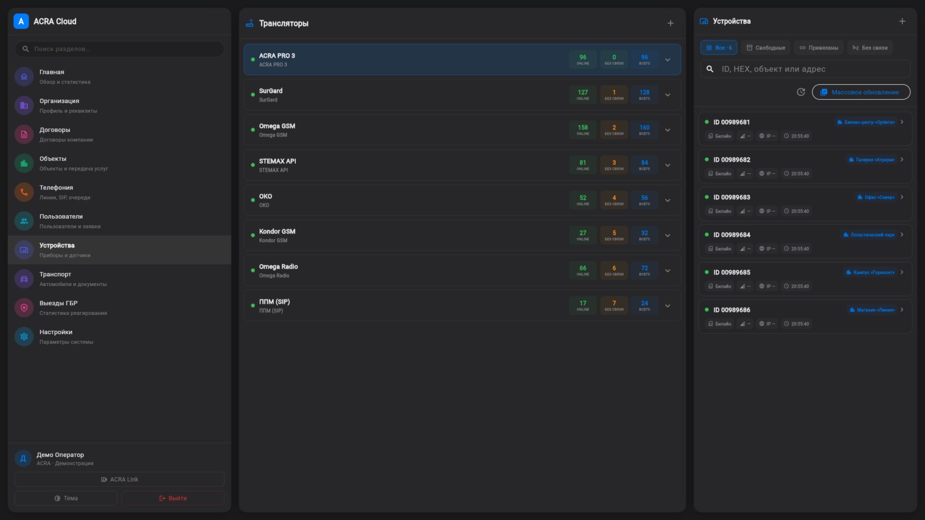Click the Устройства sidebar devices icon
Viewport: 925px width, 520px height.
point(24,250)
